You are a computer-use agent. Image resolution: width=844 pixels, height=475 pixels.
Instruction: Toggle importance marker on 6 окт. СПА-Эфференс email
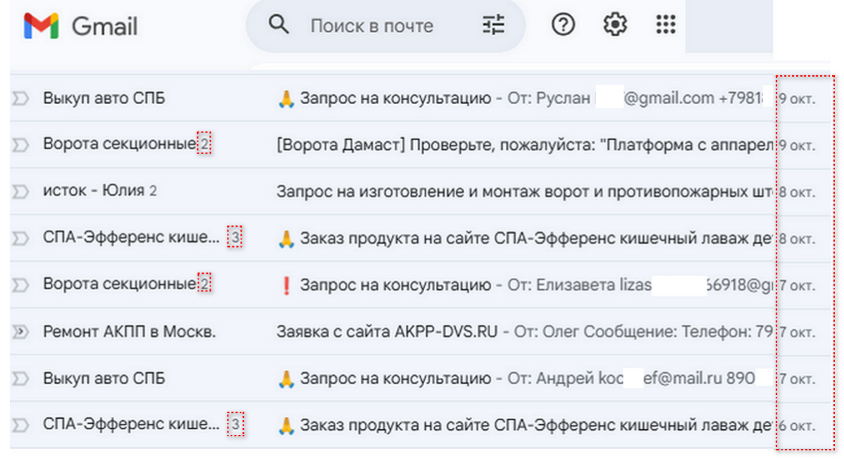[20, 425]
